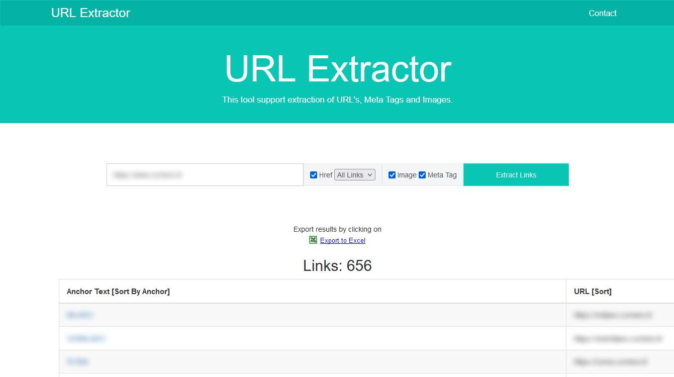Click the URL Extractor brand link in the navbar

point(90,13)
